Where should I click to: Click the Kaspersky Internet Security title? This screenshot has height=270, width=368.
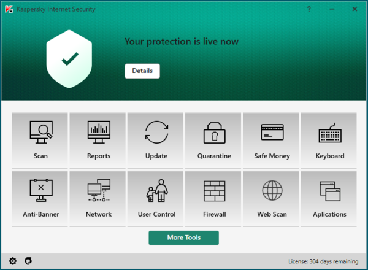(56, 9)
